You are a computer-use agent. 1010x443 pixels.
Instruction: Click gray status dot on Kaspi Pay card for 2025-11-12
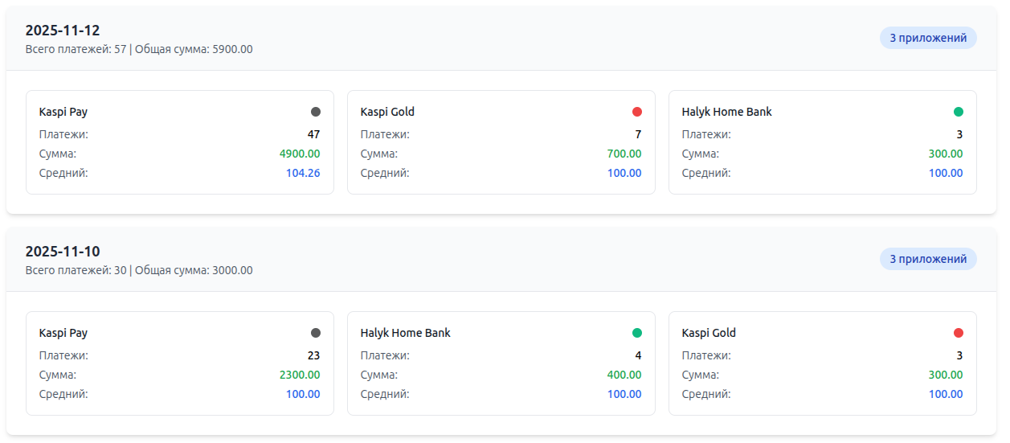pyautogui.click(x=316, y=113)
